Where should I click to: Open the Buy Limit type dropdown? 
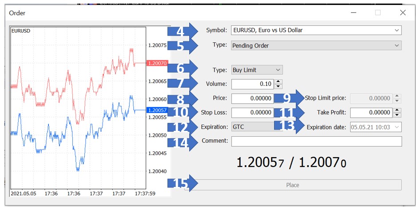tap(257, 70)
